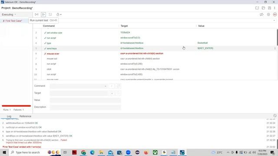Click the find target in page icon

coord(119,93)
